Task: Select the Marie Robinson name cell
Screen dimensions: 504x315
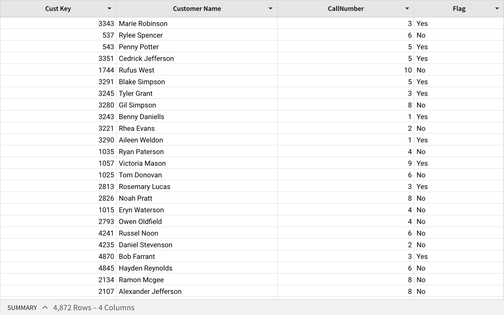Action: [x=197, y=23]
